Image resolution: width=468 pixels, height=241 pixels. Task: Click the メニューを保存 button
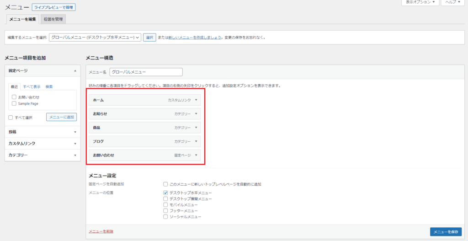(446, 232)
